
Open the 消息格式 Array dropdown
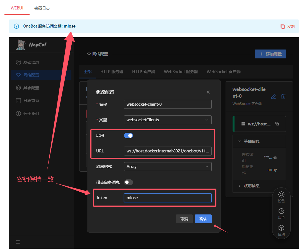(x=168, y=167)
